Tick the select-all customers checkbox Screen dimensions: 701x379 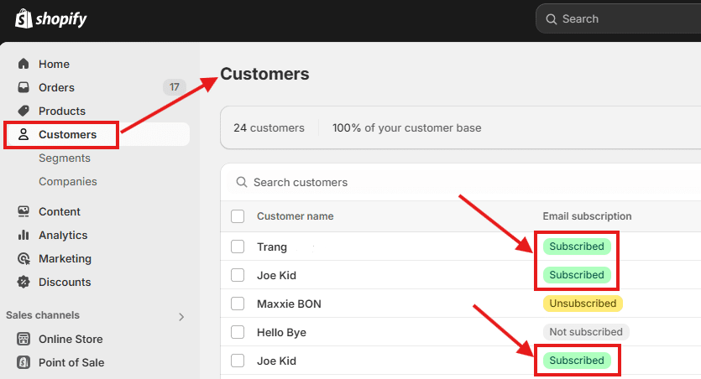pos(238,216)
